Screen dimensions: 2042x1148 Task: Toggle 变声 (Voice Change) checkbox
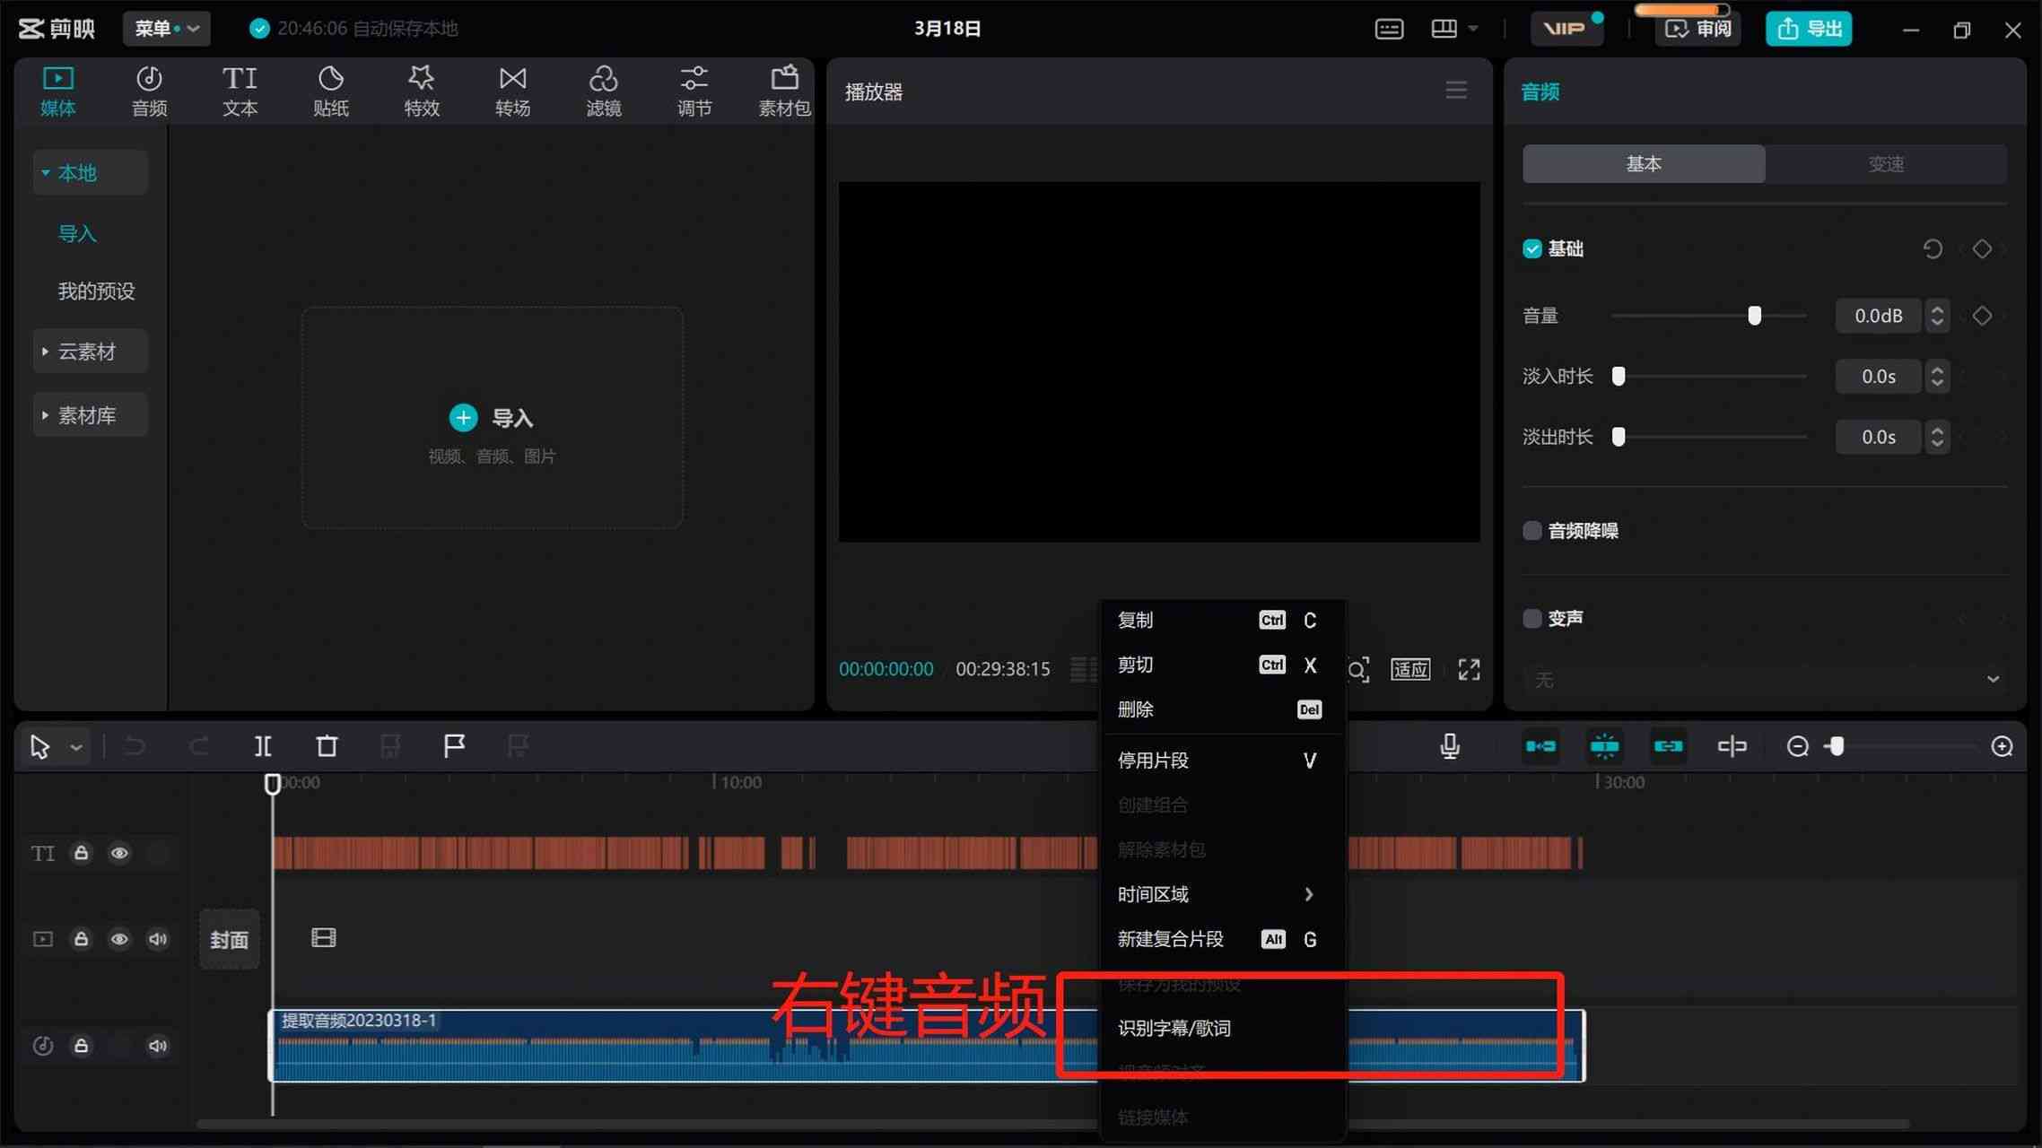(x=1533, y=617)
